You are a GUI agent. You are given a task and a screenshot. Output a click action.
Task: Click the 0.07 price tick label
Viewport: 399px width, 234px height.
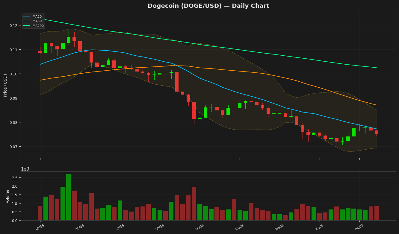[14, 147]
